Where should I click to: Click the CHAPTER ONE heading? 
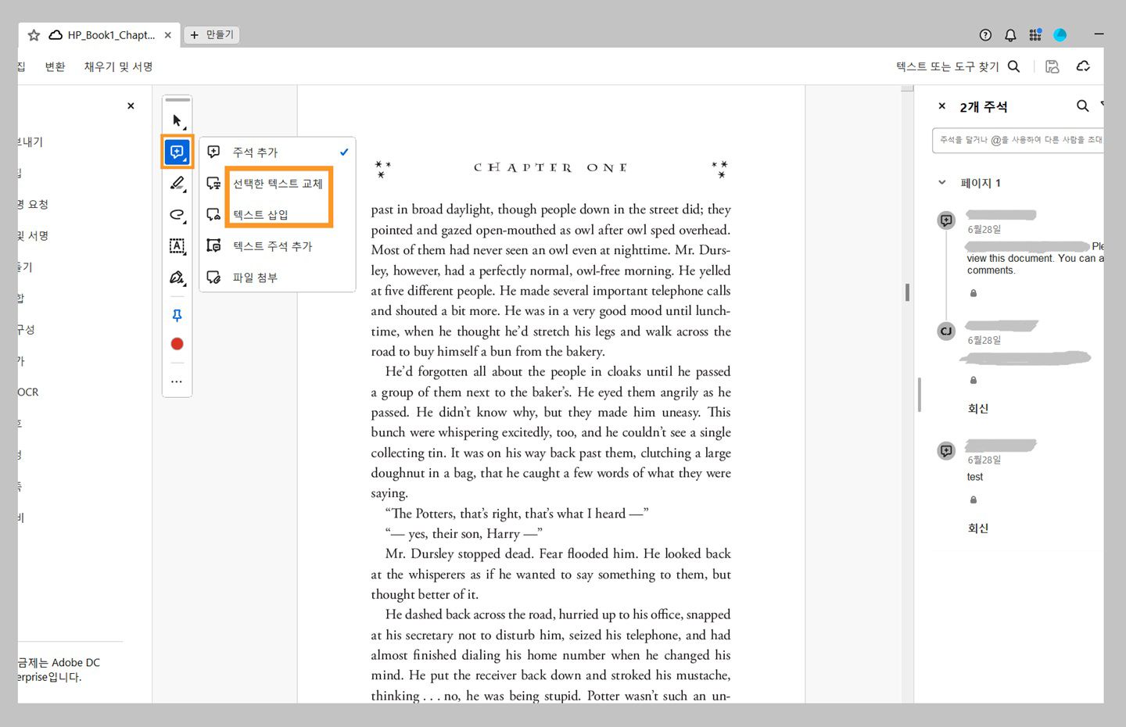550,167
